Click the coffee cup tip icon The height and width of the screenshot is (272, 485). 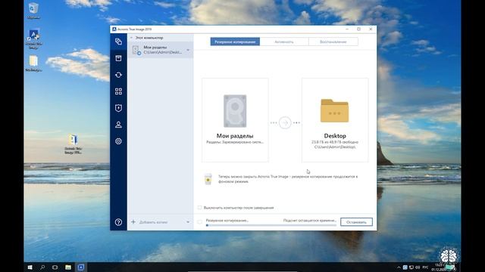tap(208, 179)
